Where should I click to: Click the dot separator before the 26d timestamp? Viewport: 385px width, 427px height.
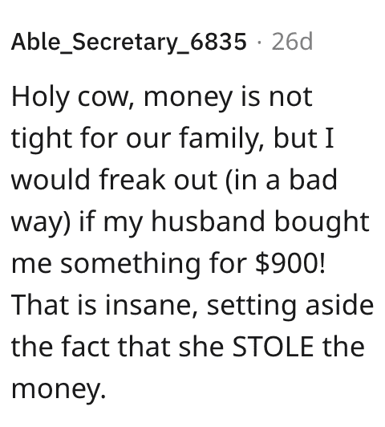tap(259, 43)
